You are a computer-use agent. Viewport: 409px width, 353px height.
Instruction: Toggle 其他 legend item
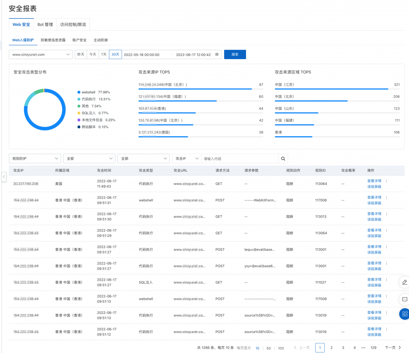pos(89,106)
